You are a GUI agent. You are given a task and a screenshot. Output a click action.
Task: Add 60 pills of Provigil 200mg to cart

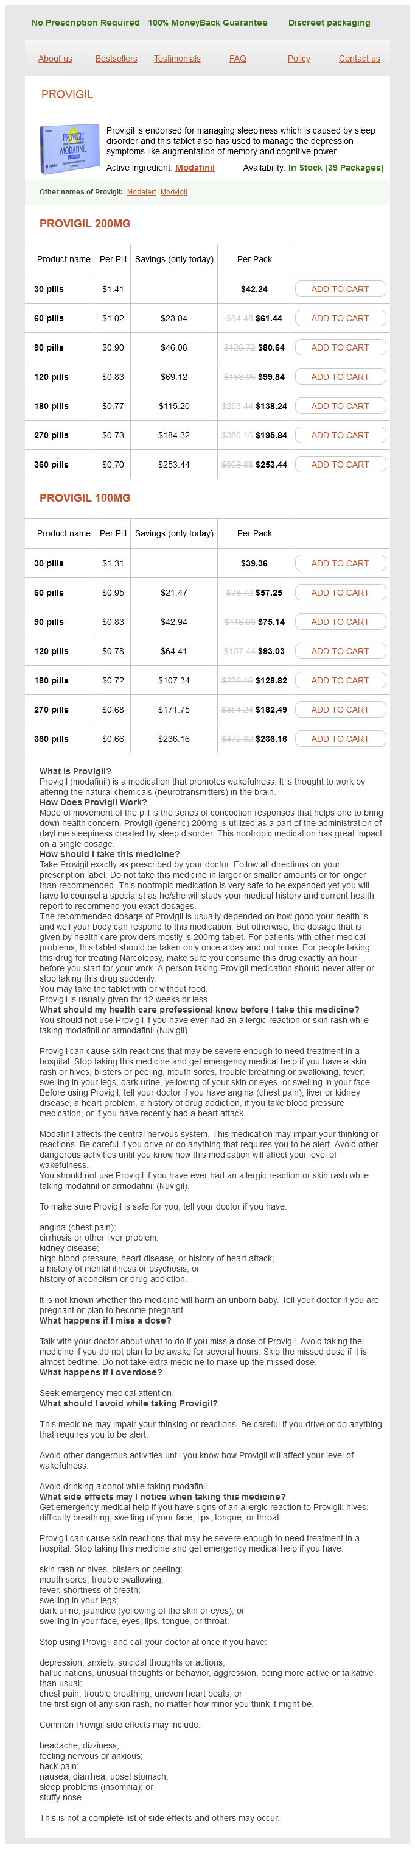coord(340,319)
